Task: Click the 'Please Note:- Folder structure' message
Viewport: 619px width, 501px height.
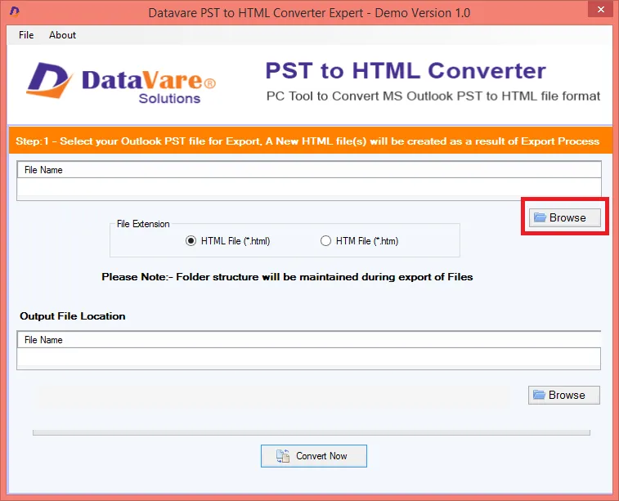Action: point(287,277)
